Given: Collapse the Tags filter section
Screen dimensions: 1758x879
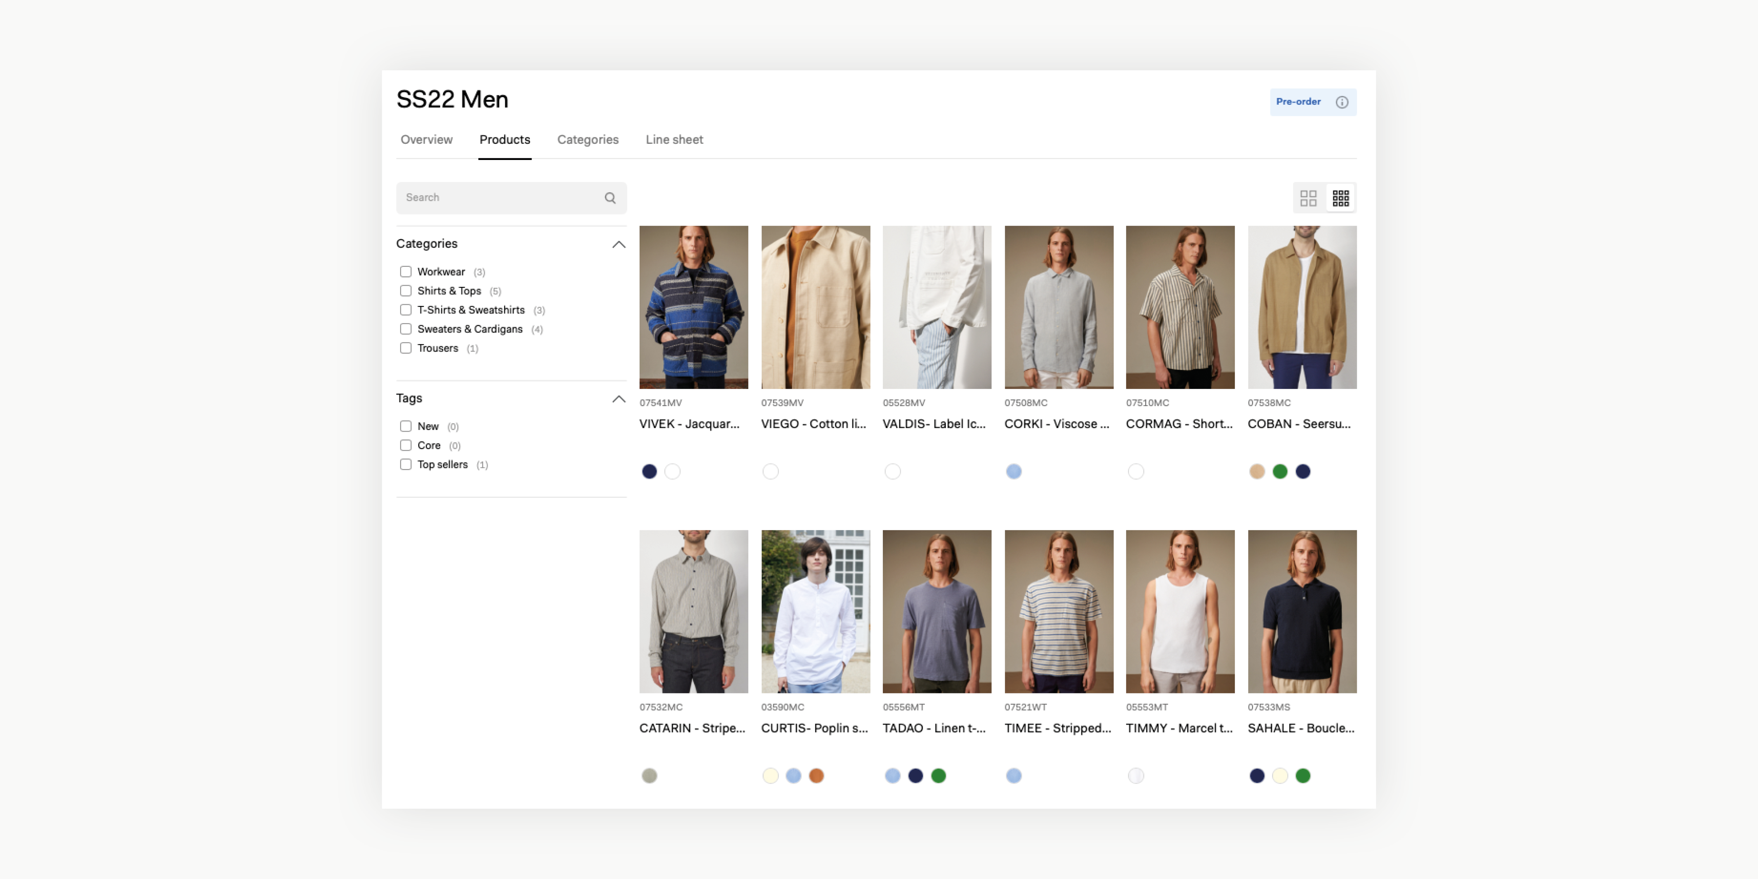Looking at the screenshot, I should click(x=618, y=399).
